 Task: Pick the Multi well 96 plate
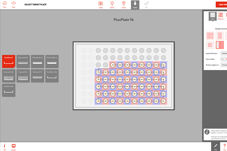pyautogui.click(x=38, y=76)
